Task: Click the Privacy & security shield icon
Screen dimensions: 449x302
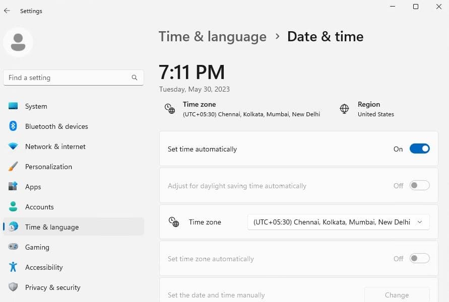Action: [14, 287]
